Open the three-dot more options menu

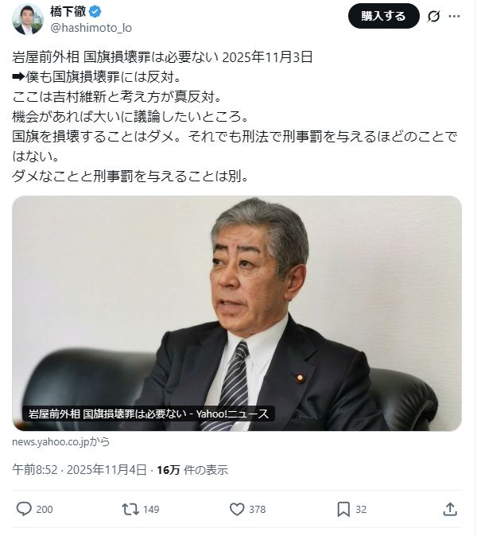point(454,16)
